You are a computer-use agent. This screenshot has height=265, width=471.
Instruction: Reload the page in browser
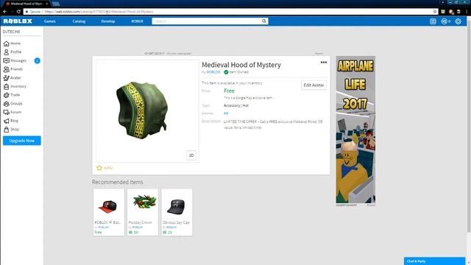click(x=18, y=12)
